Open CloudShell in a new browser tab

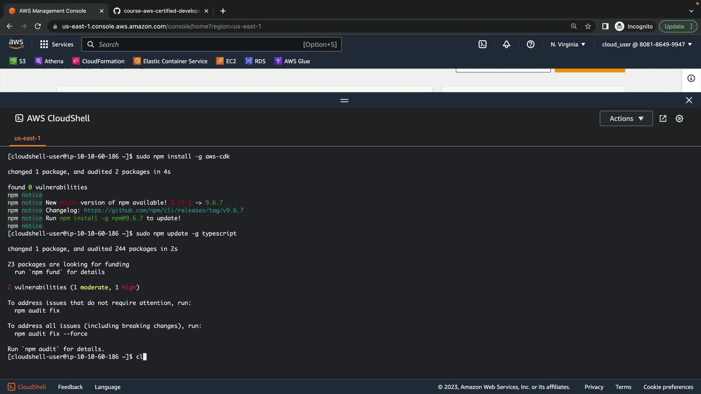[x=663, y=119]
